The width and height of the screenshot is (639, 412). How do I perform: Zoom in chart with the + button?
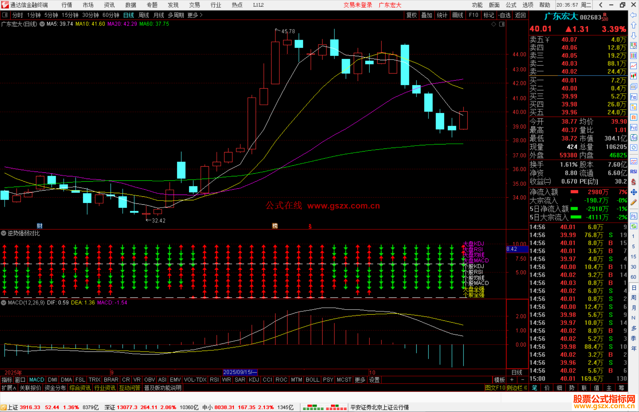(x=512, y=380)
